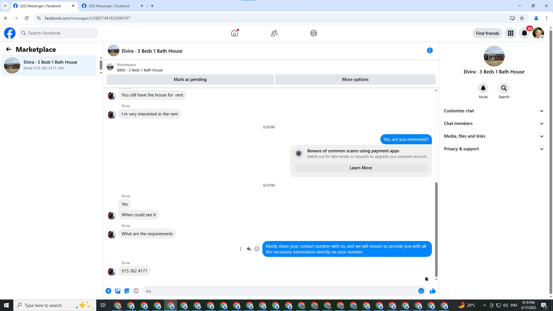Choose a GIF in the composer
This screenshot has height=311, width=553.
click(136, 291)
